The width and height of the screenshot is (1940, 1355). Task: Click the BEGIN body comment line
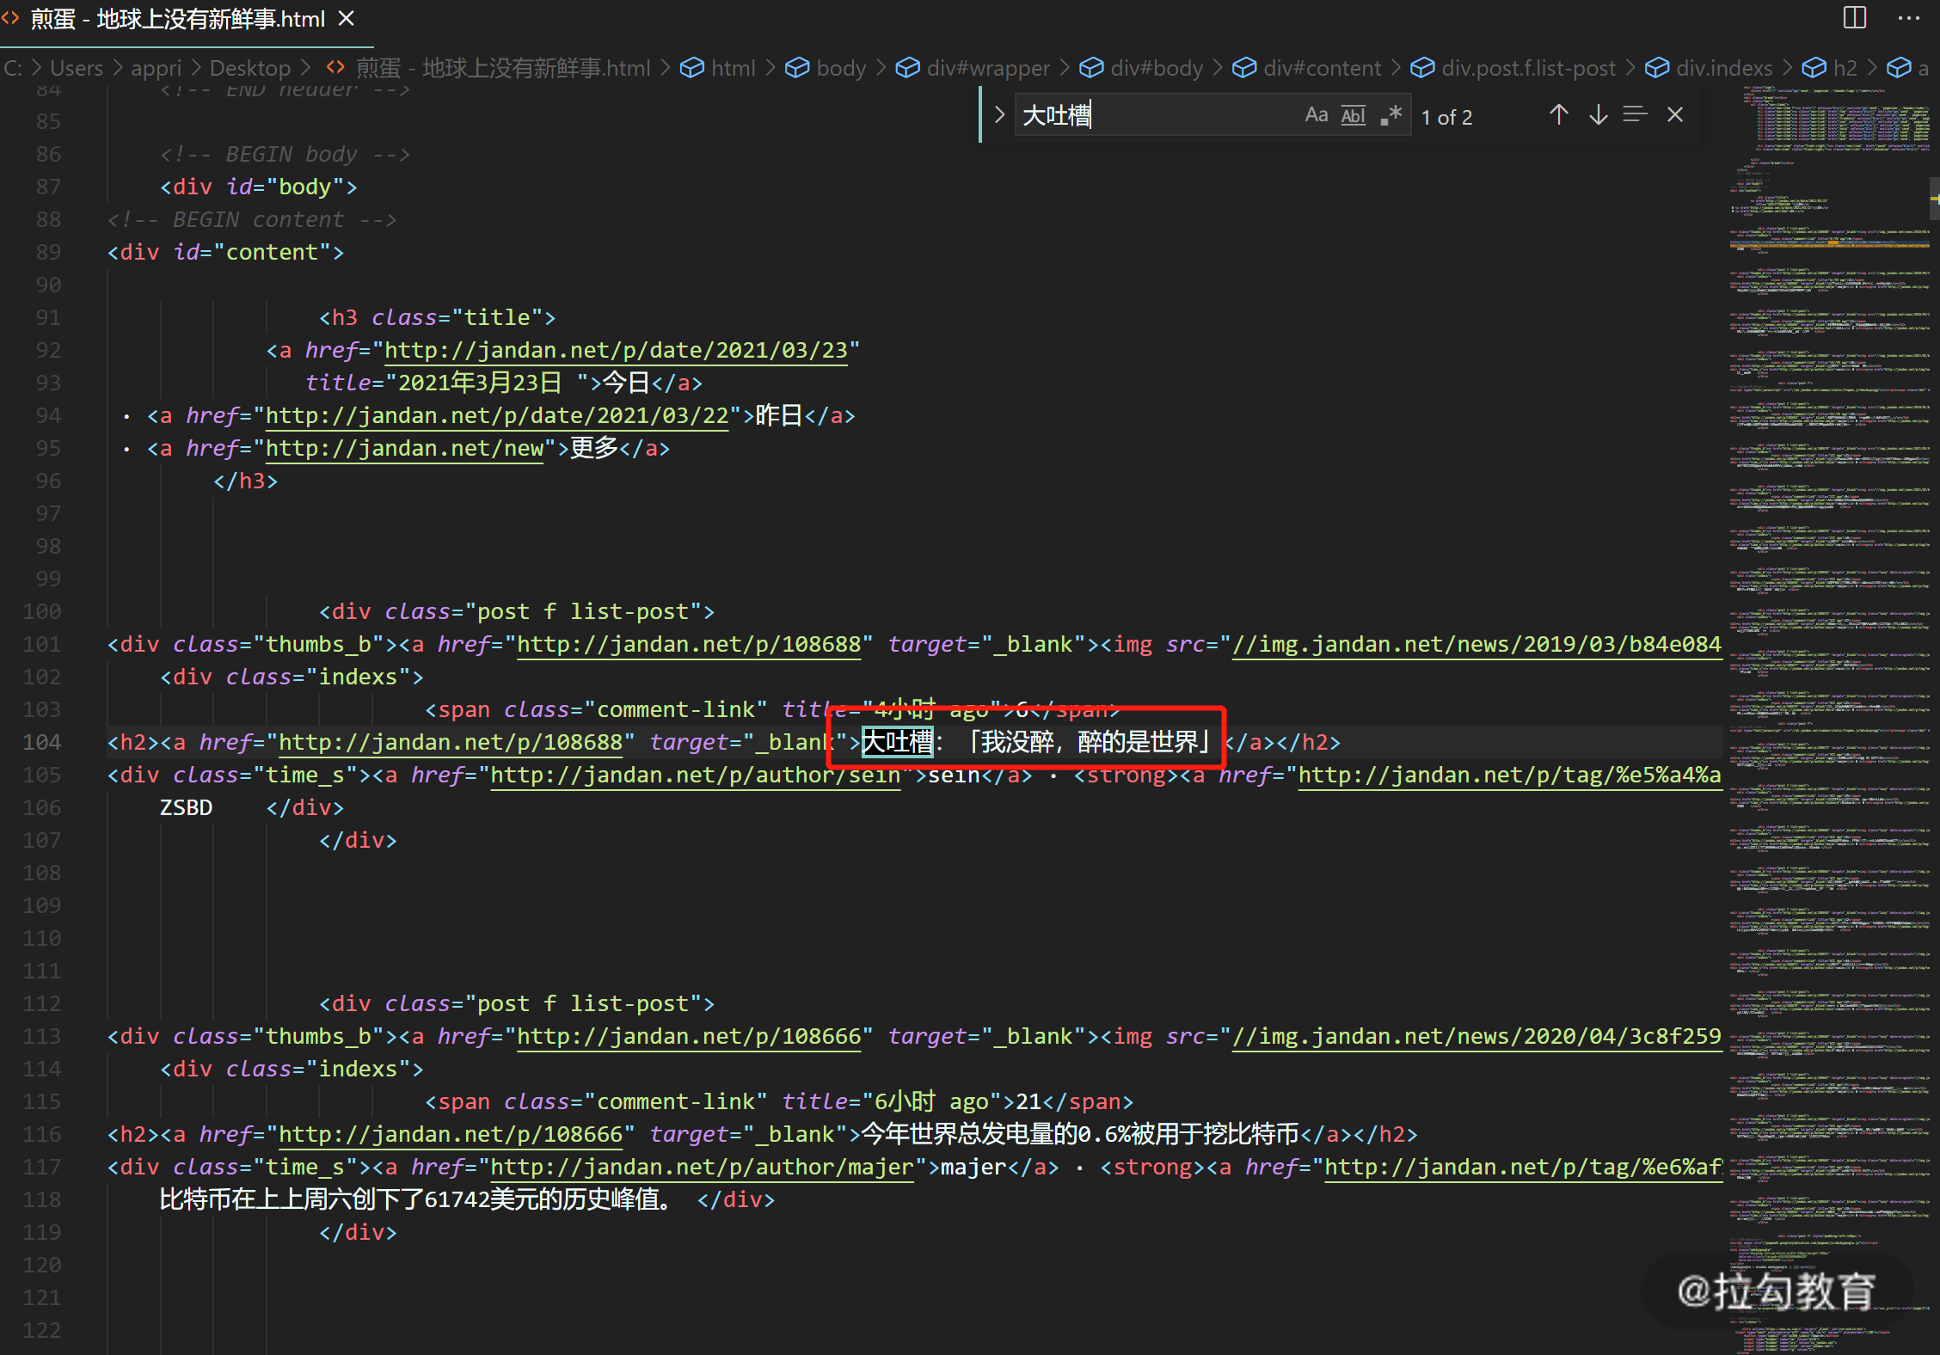[285, 154]
